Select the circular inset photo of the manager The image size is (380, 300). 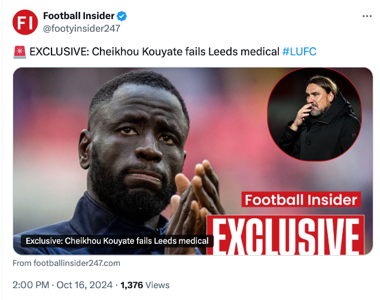314,114
